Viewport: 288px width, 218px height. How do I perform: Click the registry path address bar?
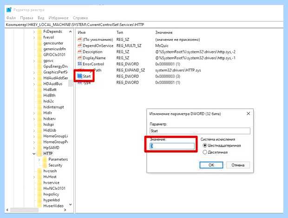tap(144, 25)
